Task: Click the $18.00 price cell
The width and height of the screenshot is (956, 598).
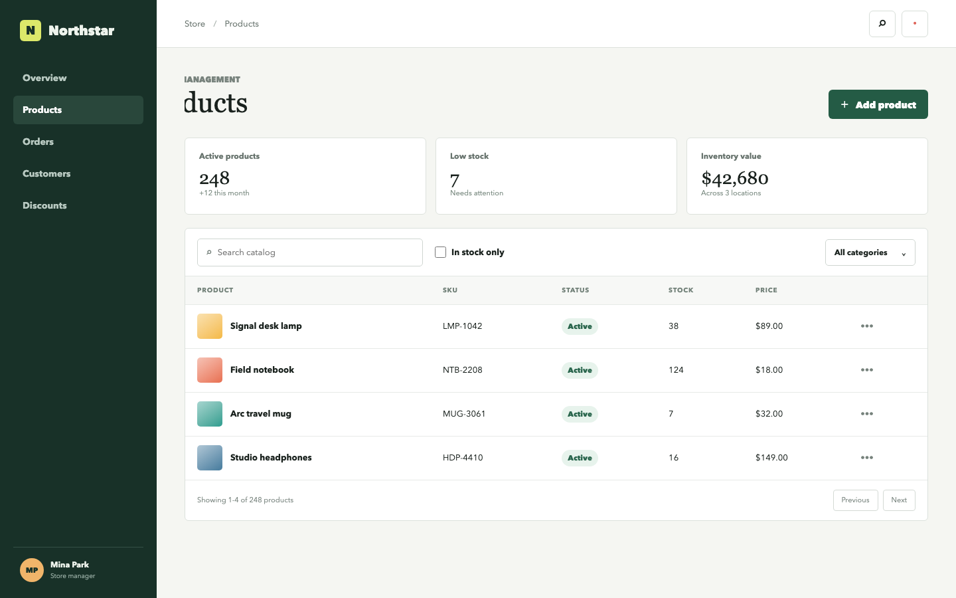Action: point(769,370)
